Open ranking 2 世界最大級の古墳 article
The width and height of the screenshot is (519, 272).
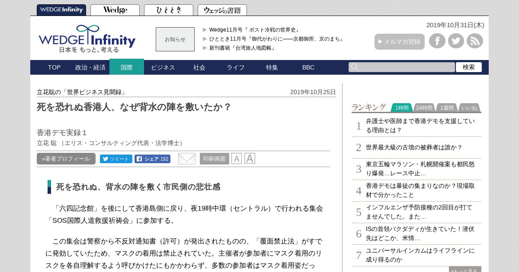[x=414, y=147]
